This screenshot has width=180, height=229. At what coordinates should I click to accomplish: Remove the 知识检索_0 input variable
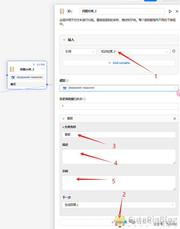click(x=174, y=51)
